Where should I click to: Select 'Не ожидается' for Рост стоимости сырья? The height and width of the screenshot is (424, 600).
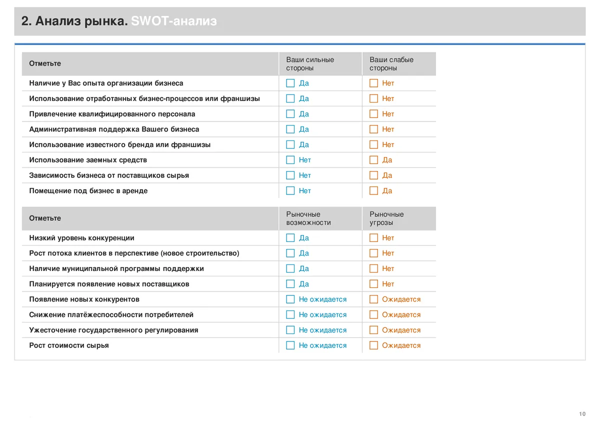(x=290, y=345)
